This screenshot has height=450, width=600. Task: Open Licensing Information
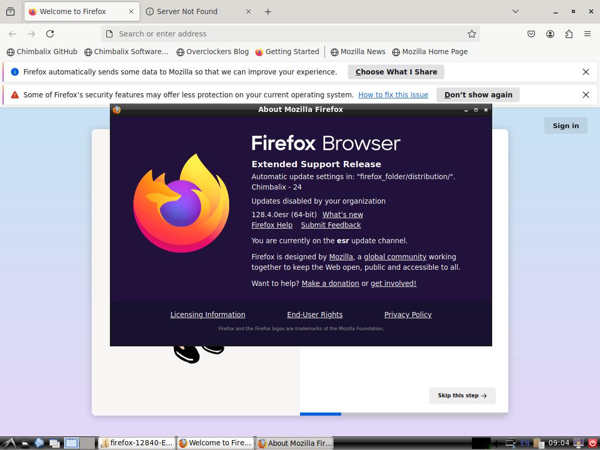point(208,315)
